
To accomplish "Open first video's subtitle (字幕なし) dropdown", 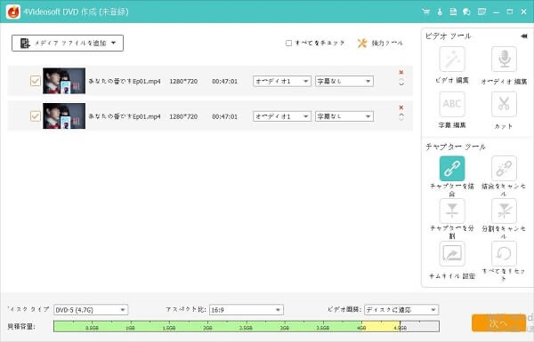I will (344, 81).
